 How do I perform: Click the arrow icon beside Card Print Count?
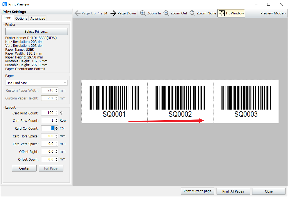click(x=61, y=113)
